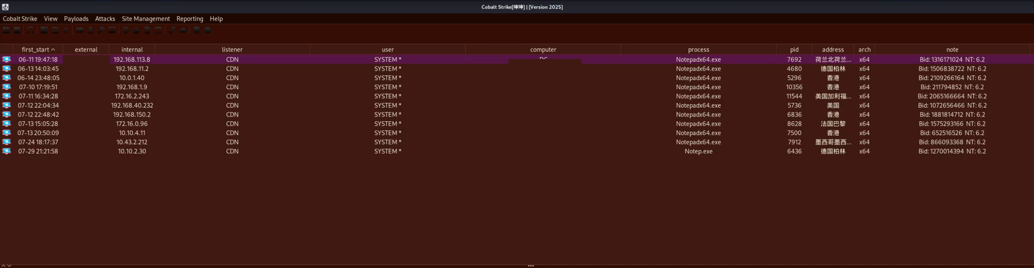Click note Bid: 1316171024 NT: 6.2

tap(952, 59)
